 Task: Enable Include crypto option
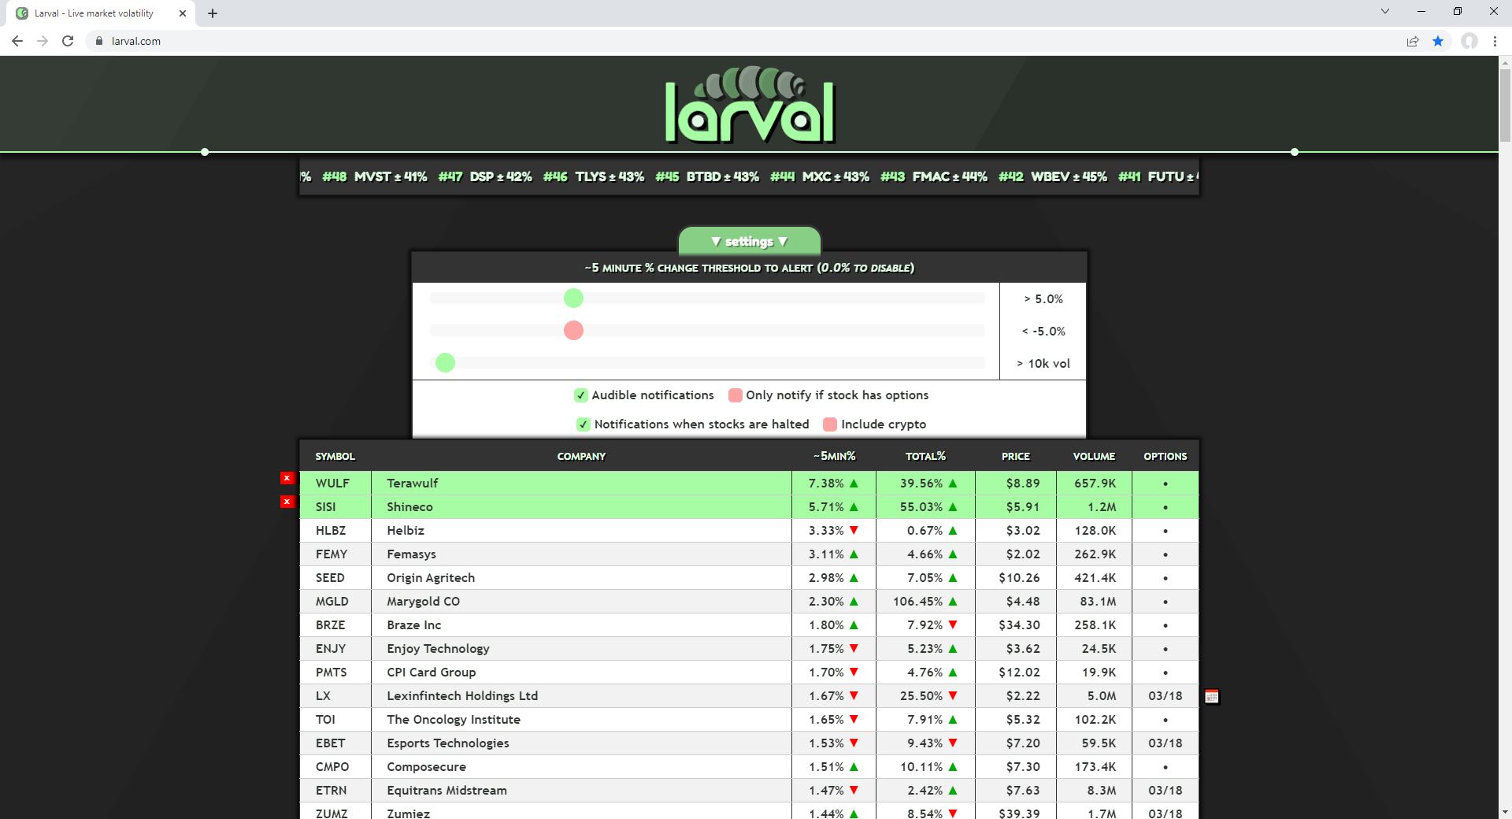click(x=830, y=424)
